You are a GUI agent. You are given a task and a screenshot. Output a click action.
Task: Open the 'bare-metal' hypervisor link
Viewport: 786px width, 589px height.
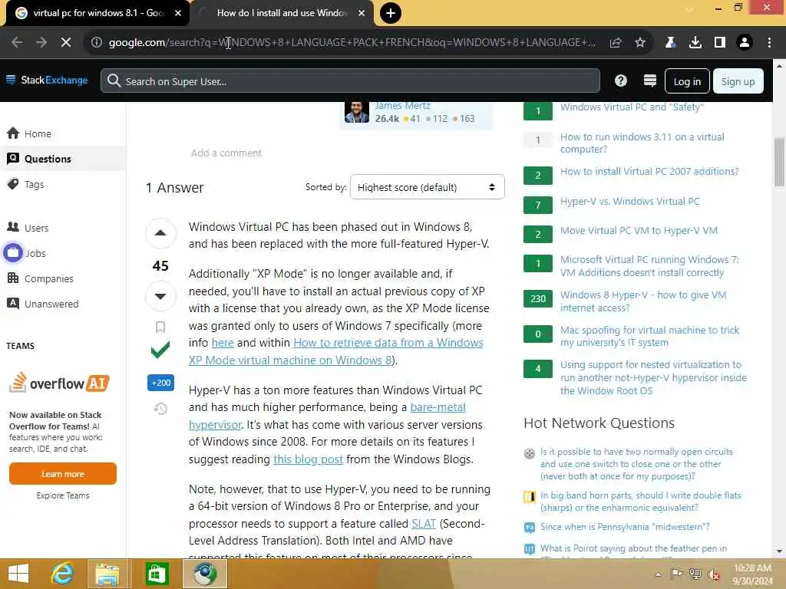pos(438,407)
